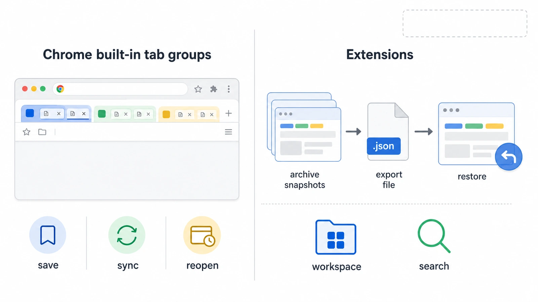Click the blue .json badge

384,146
